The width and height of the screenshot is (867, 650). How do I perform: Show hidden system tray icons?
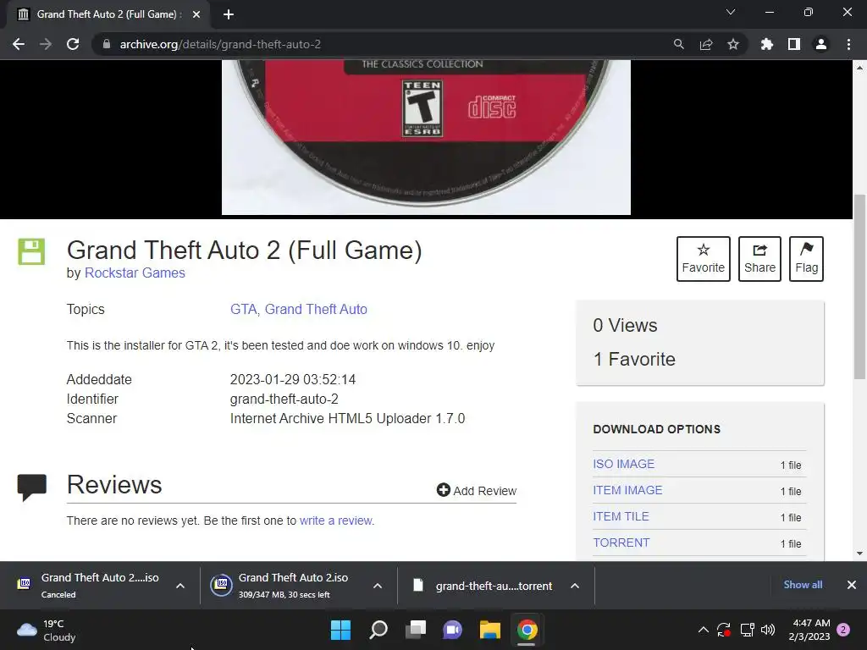point(704,630)
